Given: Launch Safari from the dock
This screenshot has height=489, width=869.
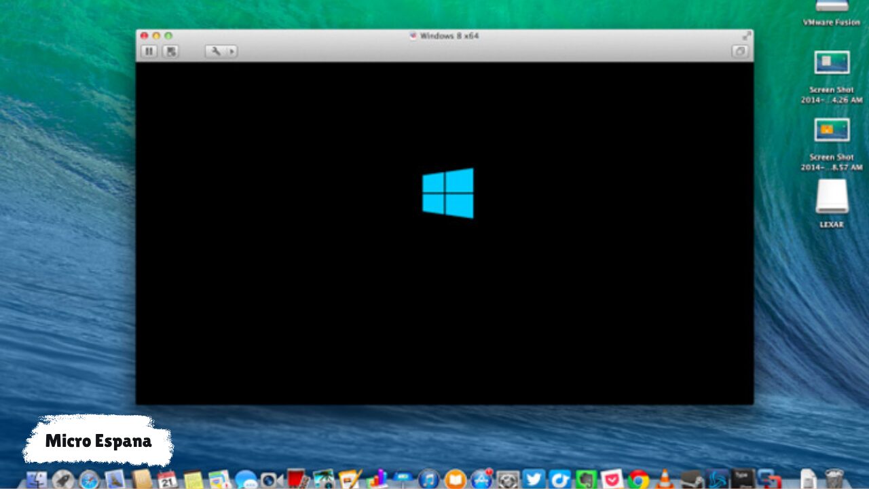Looking at the screenshot, I should click(x=89, y=479).
